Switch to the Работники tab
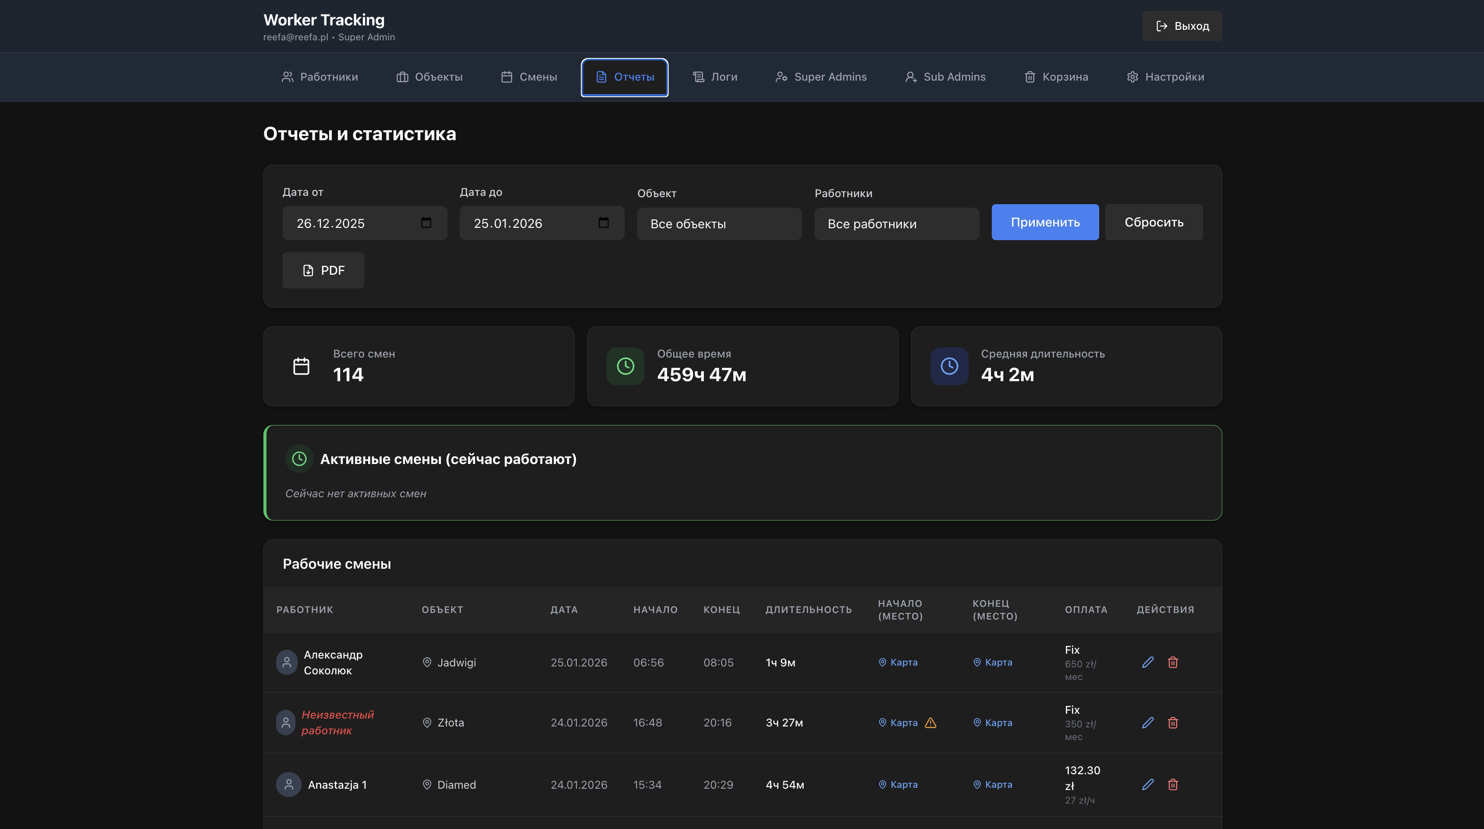Viewport: 1484px width, 829px height. (320, 77)
